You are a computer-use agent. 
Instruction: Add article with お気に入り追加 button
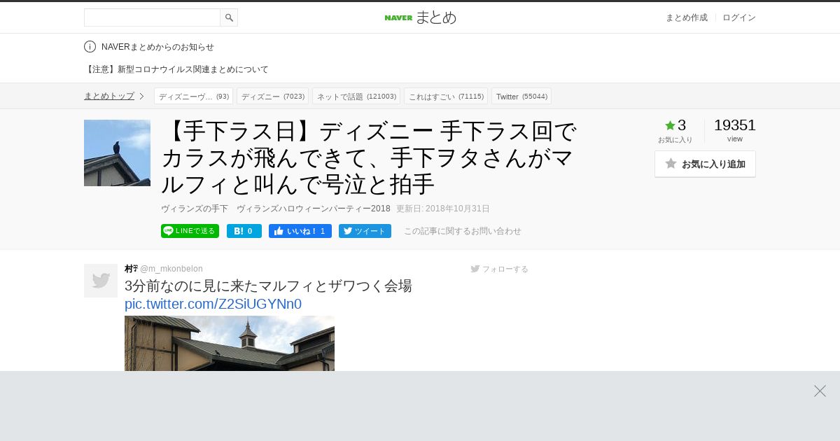tap(705, 164)
